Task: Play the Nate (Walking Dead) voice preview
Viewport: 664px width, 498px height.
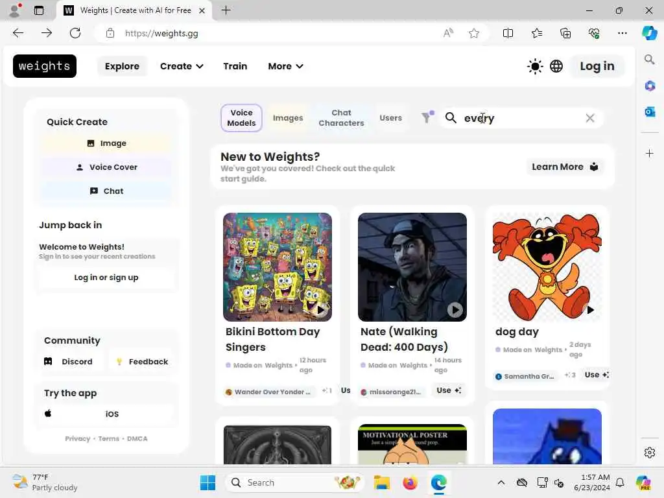Action: tap(455, 310)
